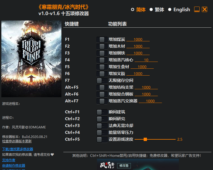Viewport: 213px width, 170px height.
Task: Enable the 设置游戏速度 toggle
Action: point(102,140)
